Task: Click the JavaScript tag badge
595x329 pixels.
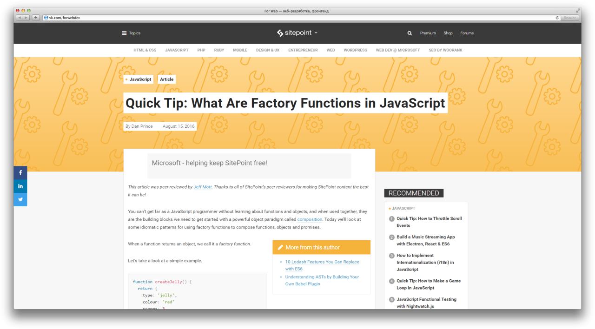Action: [139, 79]
